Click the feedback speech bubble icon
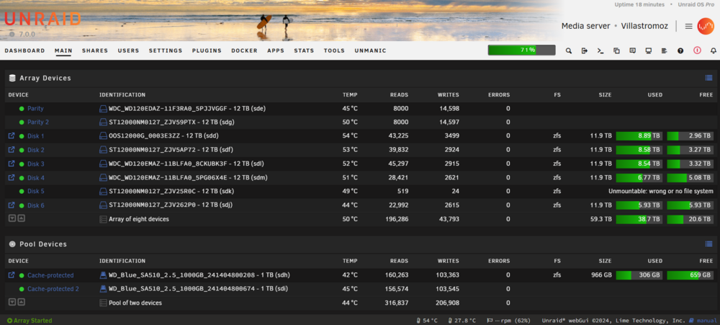This screenshot has width=720, height=325. (x=632, y=50)
